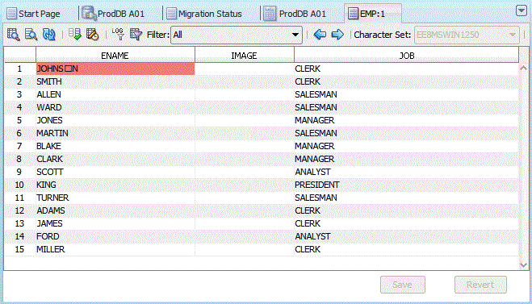Click the Revert button

pos(480,285)
